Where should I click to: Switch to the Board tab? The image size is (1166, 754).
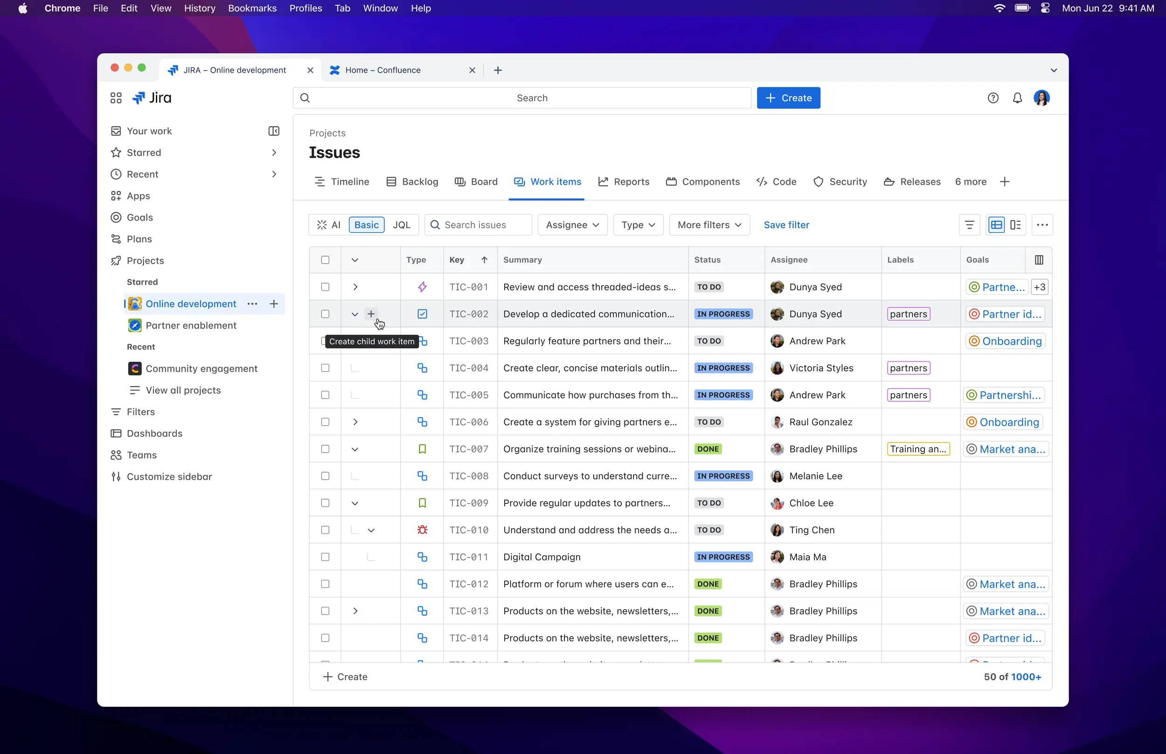click(476, 182)
